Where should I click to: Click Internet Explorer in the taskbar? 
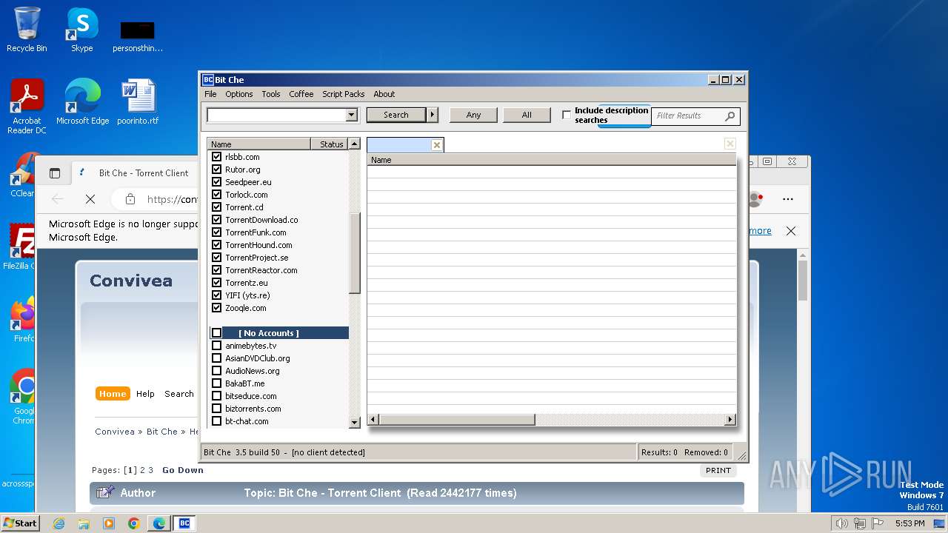pyautogui.click(x=59, y=523)
